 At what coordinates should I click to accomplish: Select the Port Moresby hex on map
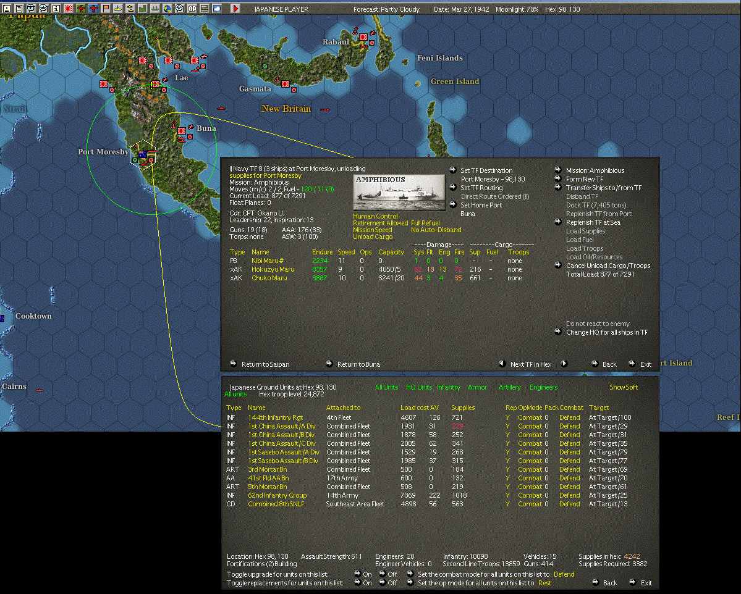point(142,155)
